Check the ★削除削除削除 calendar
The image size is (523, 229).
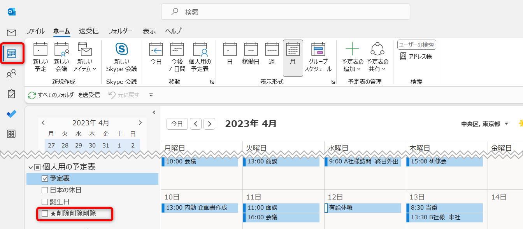[x=45, y=213]
